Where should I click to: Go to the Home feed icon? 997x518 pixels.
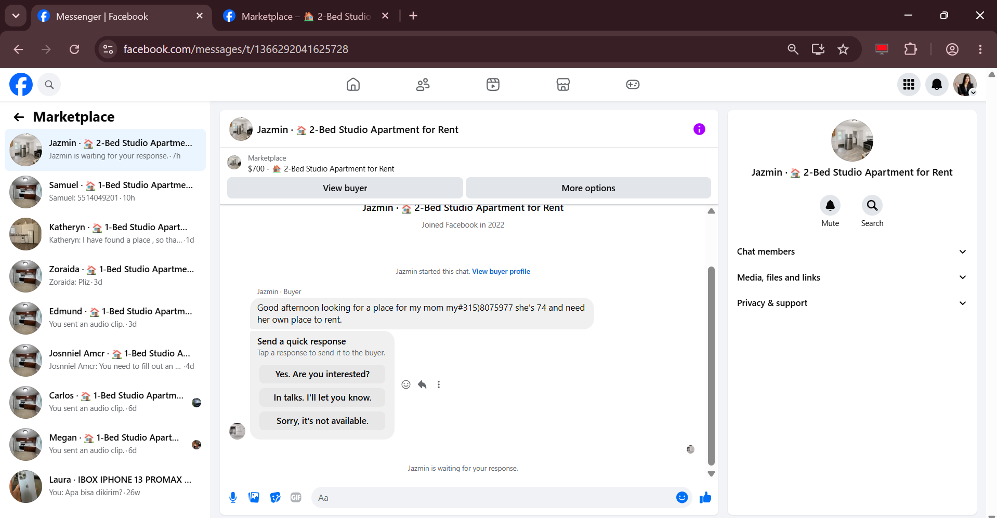(353, 84)
